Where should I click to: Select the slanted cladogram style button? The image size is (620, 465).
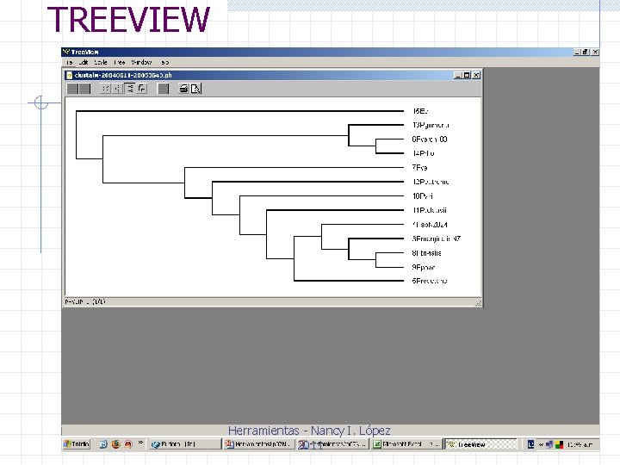coord(117,89)
